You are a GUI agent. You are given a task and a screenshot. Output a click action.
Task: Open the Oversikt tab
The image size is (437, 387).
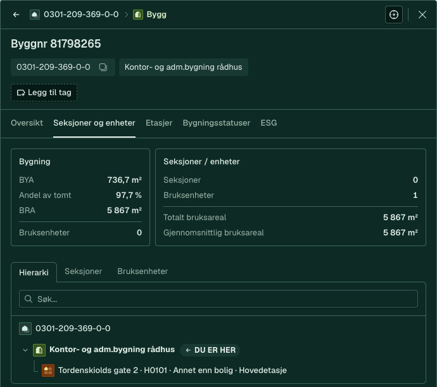(27, 123)
